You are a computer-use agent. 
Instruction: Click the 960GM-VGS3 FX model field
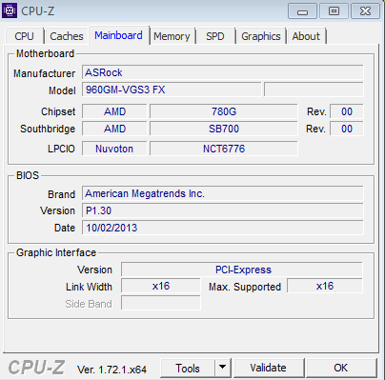(x=172, y=90)
